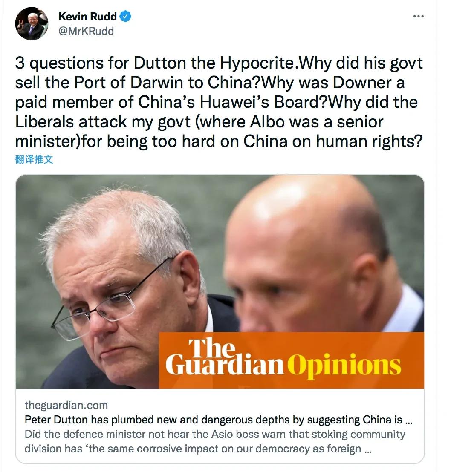
Task: Click the orange Guardian Opinions banner background
Action: click(291, 360)
